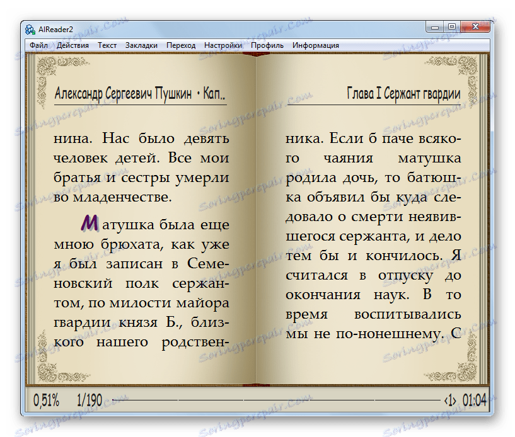Click the line 'мы не по-нонешнему. С' on right page
This screenshot has width=515, height=437.
coord(373,334)
